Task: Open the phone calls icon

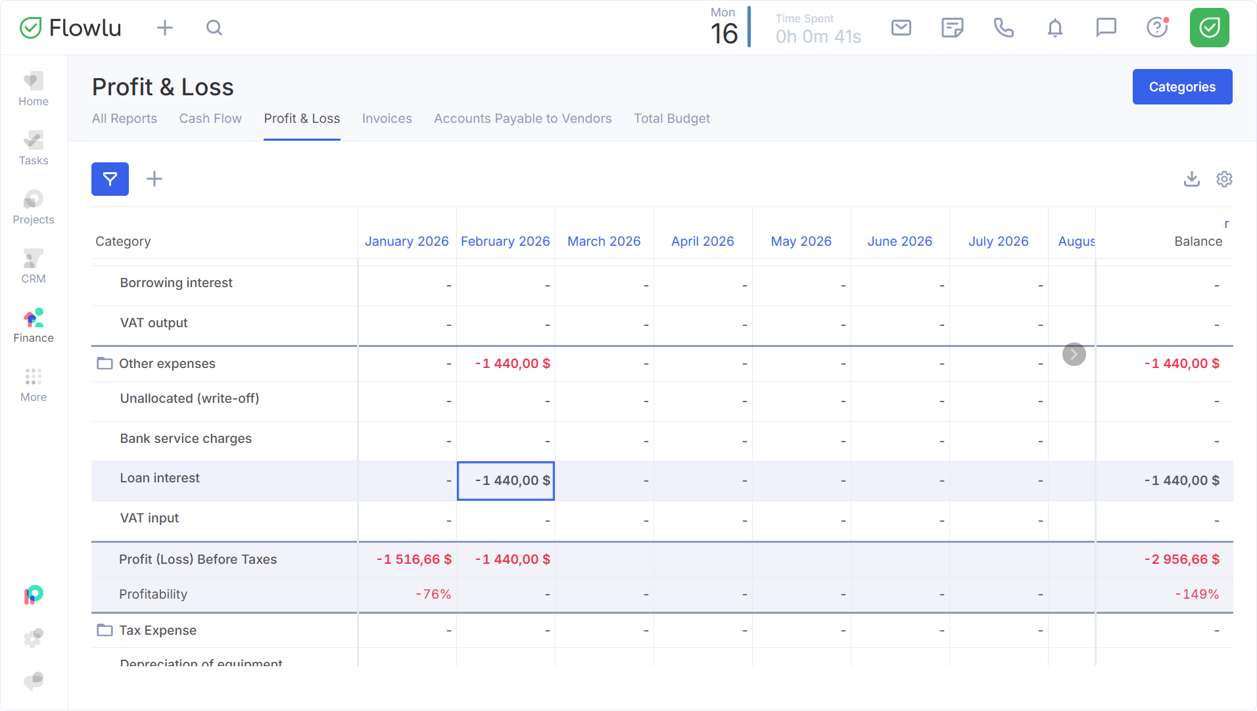Action: coord(1003,28)
